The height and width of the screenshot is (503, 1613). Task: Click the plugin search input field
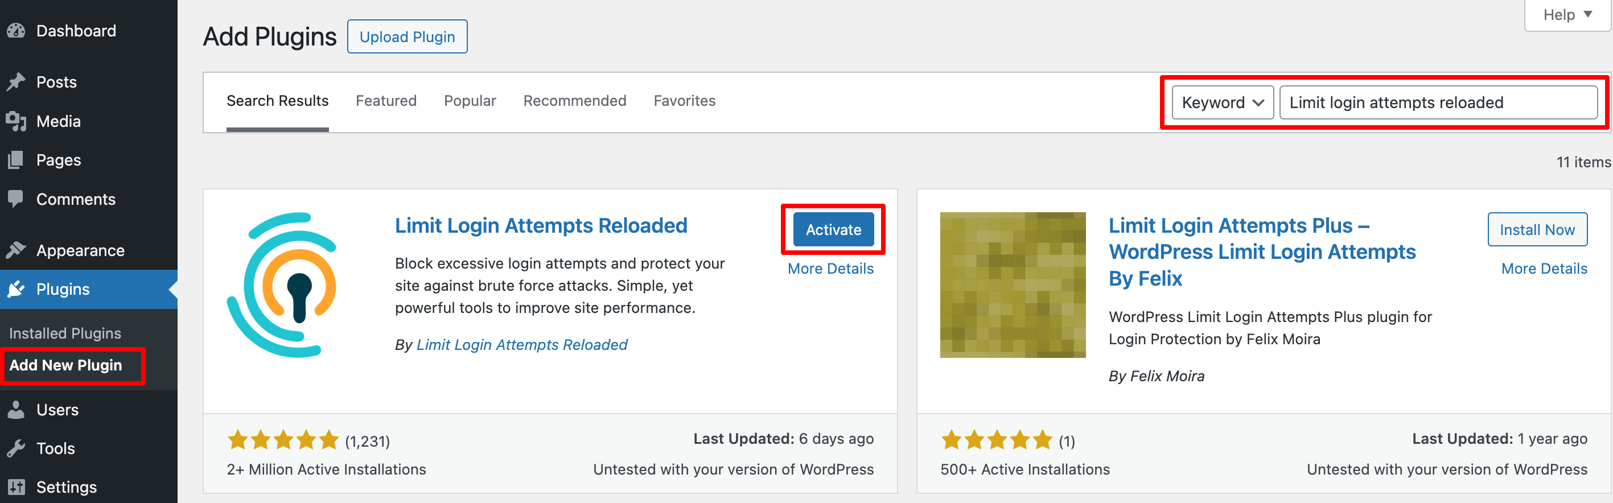(1438, 102)
